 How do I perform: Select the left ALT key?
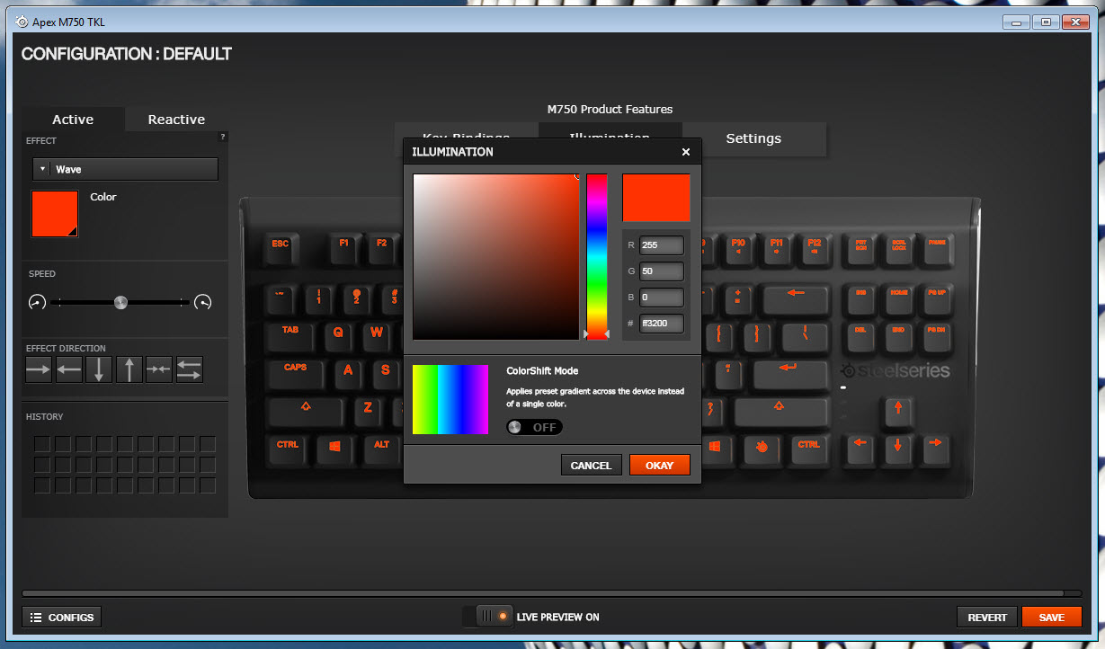pos(381,449)
